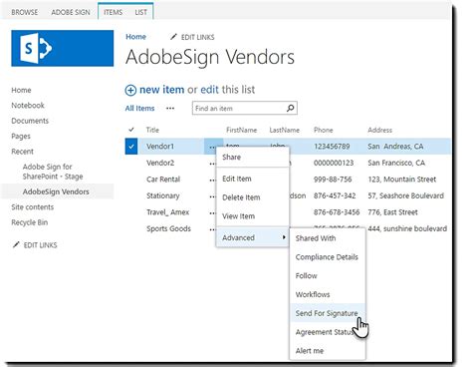Open the All Items view link
The height and width of the screenshot is (367, 472).
tap(139, 108)
